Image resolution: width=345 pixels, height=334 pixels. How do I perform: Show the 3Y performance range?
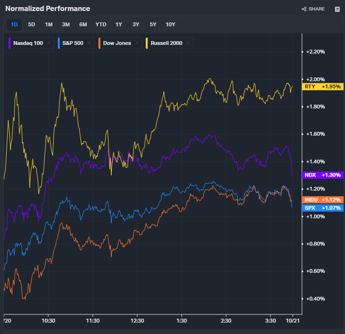coord(136,24)
